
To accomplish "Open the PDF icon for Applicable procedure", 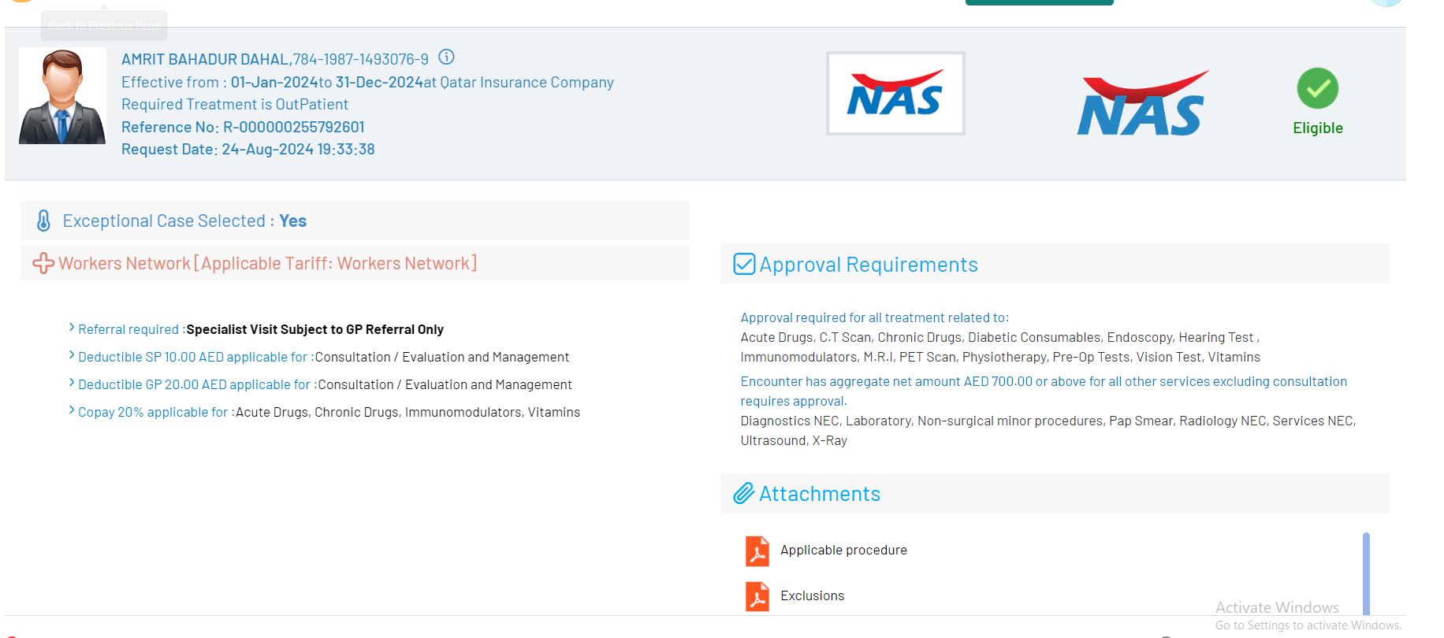I will [757, 551].
